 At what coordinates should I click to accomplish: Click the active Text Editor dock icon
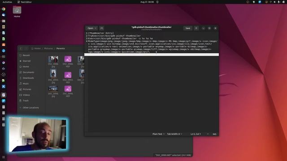click(4, 95)
